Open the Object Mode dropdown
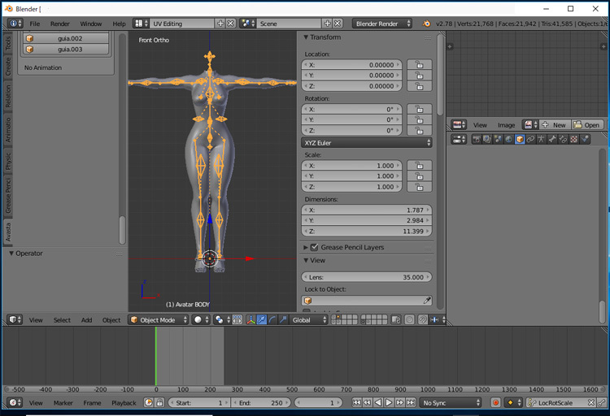610x416 pixels. point(159,319)
